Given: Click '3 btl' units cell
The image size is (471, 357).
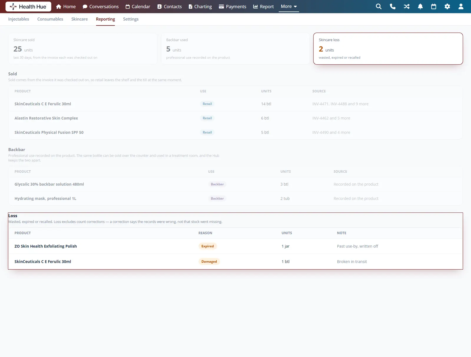Looking at the screenshot, I should 284,184.
